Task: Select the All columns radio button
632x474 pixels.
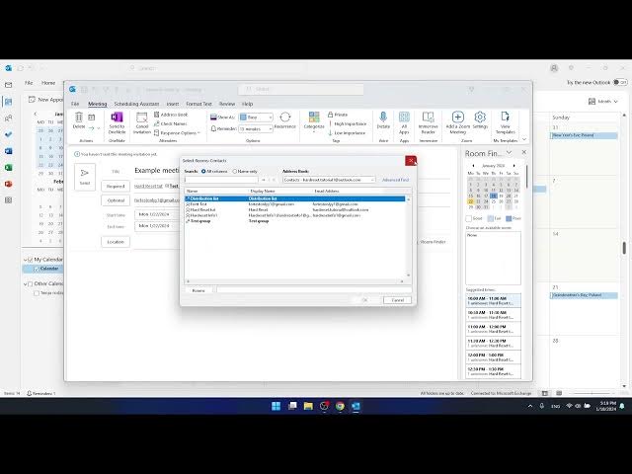Action: pyautogui.click(x=203, y=171)
